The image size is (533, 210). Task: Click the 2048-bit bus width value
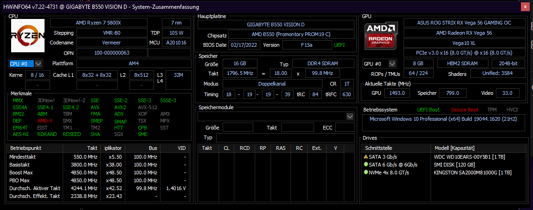(x=508, y=63)
